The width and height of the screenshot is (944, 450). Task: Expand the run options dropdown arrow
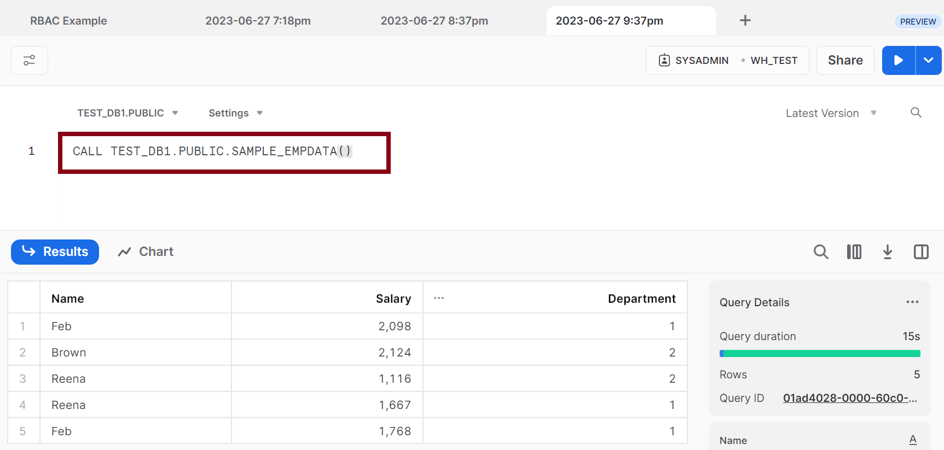pyautogui.click(x=929, y=60)
